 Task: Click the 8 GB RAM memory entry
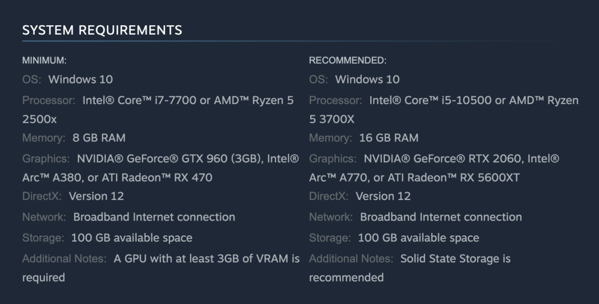coord(99,138)
